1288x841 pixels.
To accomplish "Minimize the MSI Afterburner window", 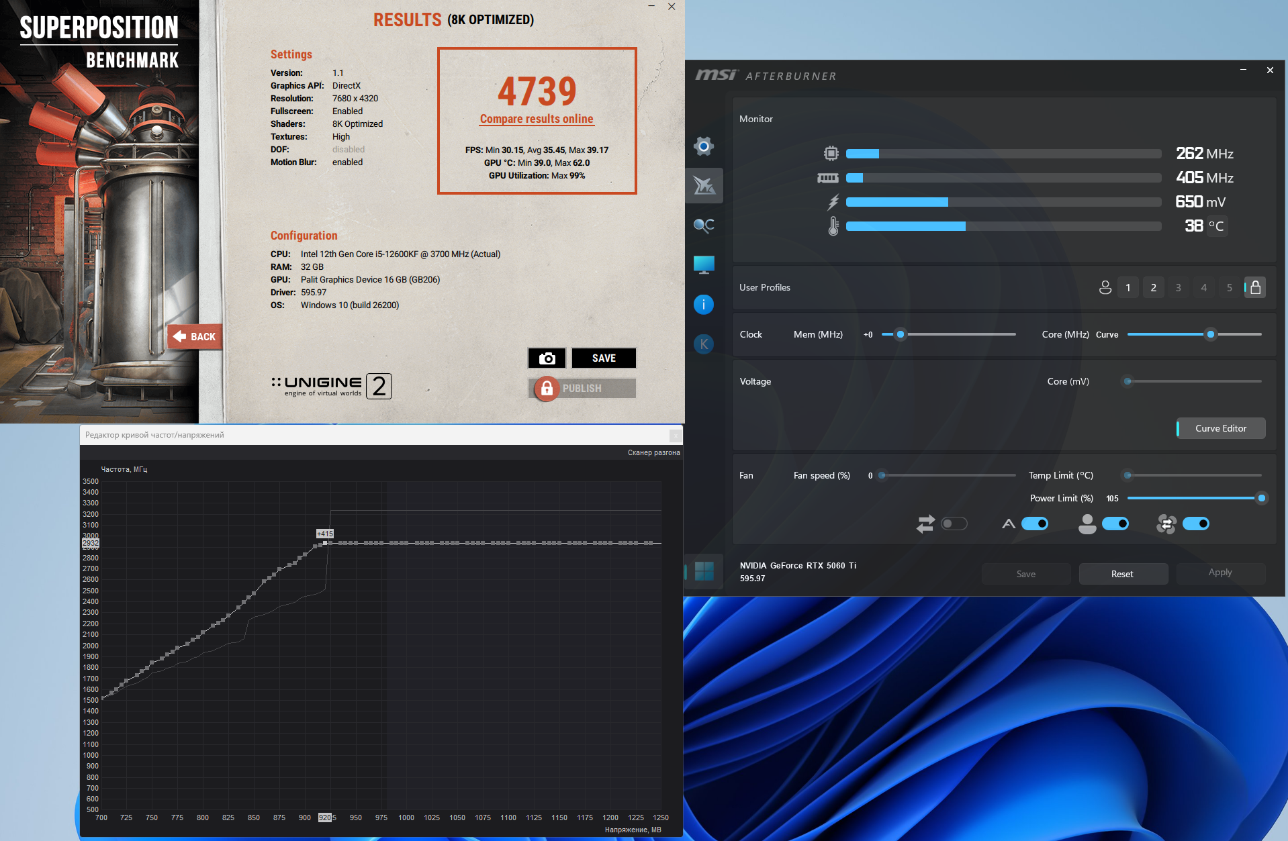I will click(1243, 70).
